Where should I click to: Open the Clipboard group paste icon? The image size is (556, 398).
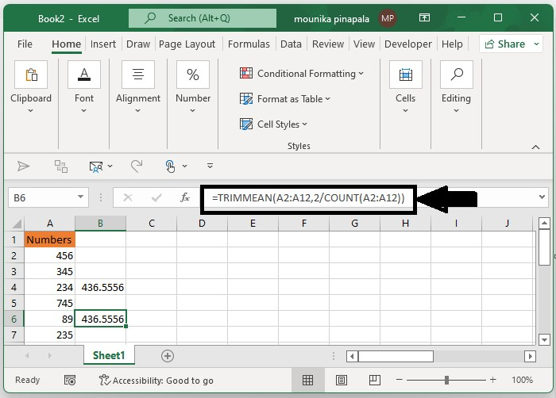click(x=31, y=75)
